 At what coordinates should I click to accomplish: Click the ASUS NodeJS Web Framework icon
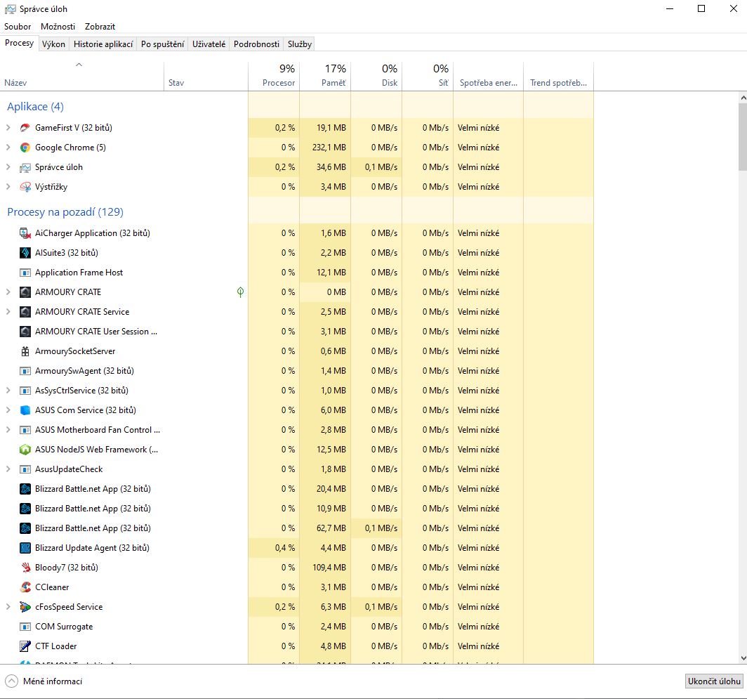pyautogui.click(x=25, y=450)
